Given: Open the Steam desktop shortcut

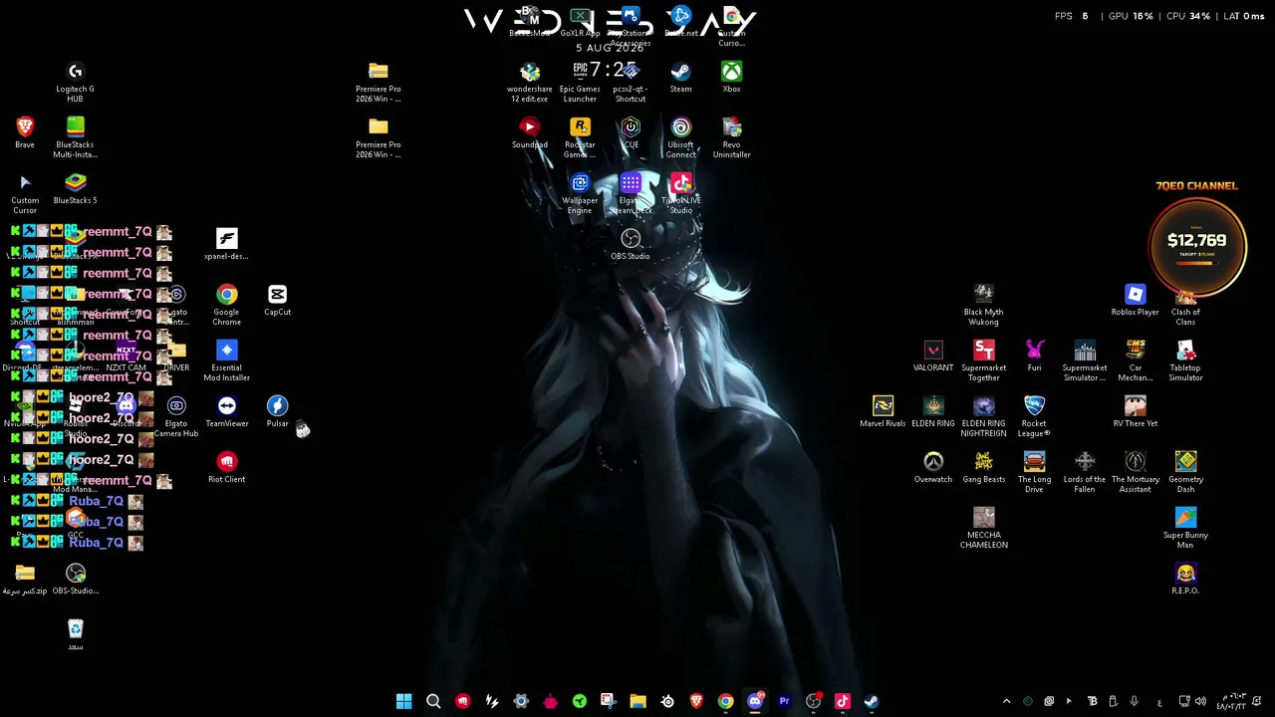Looking at the screenshot, I should point(680,72).
